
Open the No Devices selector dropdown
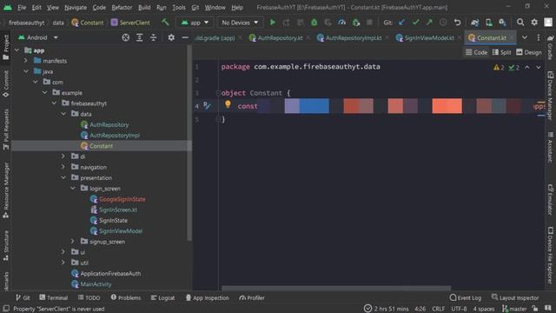click(x=240, y=23)
